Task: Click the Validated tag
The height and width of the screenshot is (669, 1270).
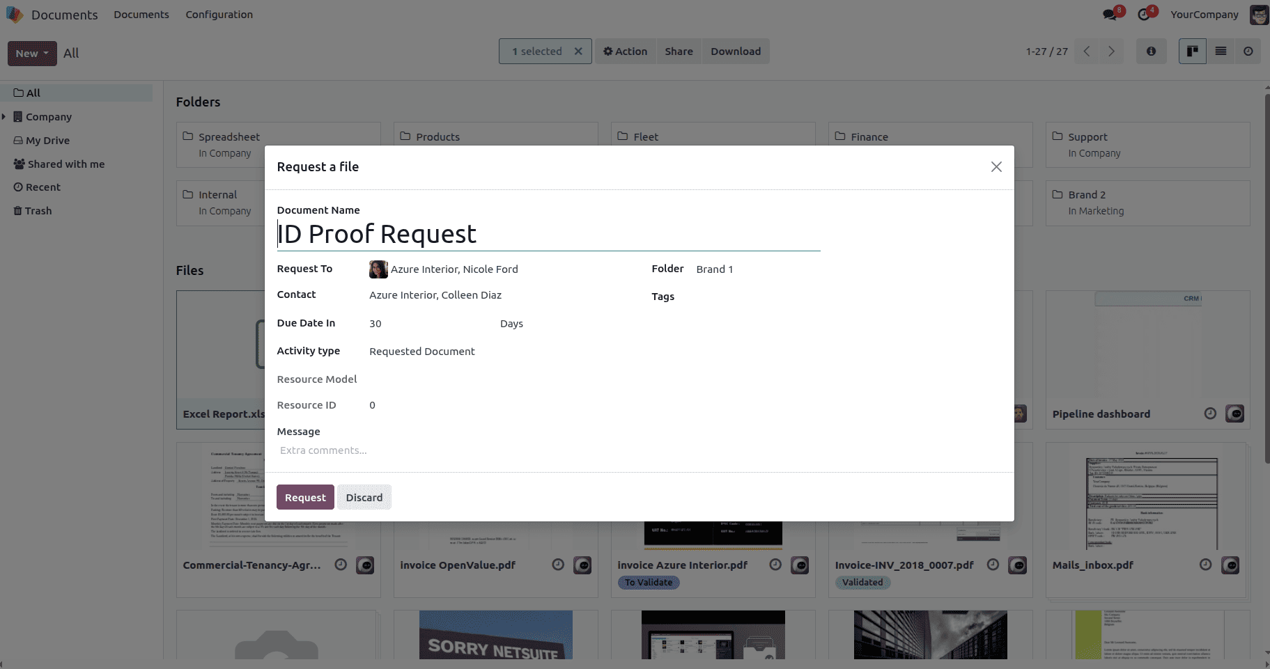Action: point(862,583)
